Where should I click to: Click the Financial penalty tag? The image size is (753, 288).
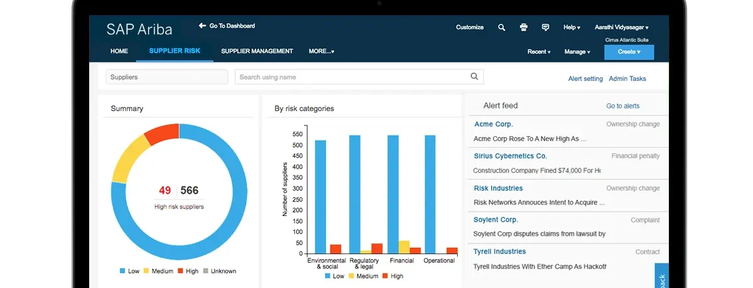[x=636, y=156]
